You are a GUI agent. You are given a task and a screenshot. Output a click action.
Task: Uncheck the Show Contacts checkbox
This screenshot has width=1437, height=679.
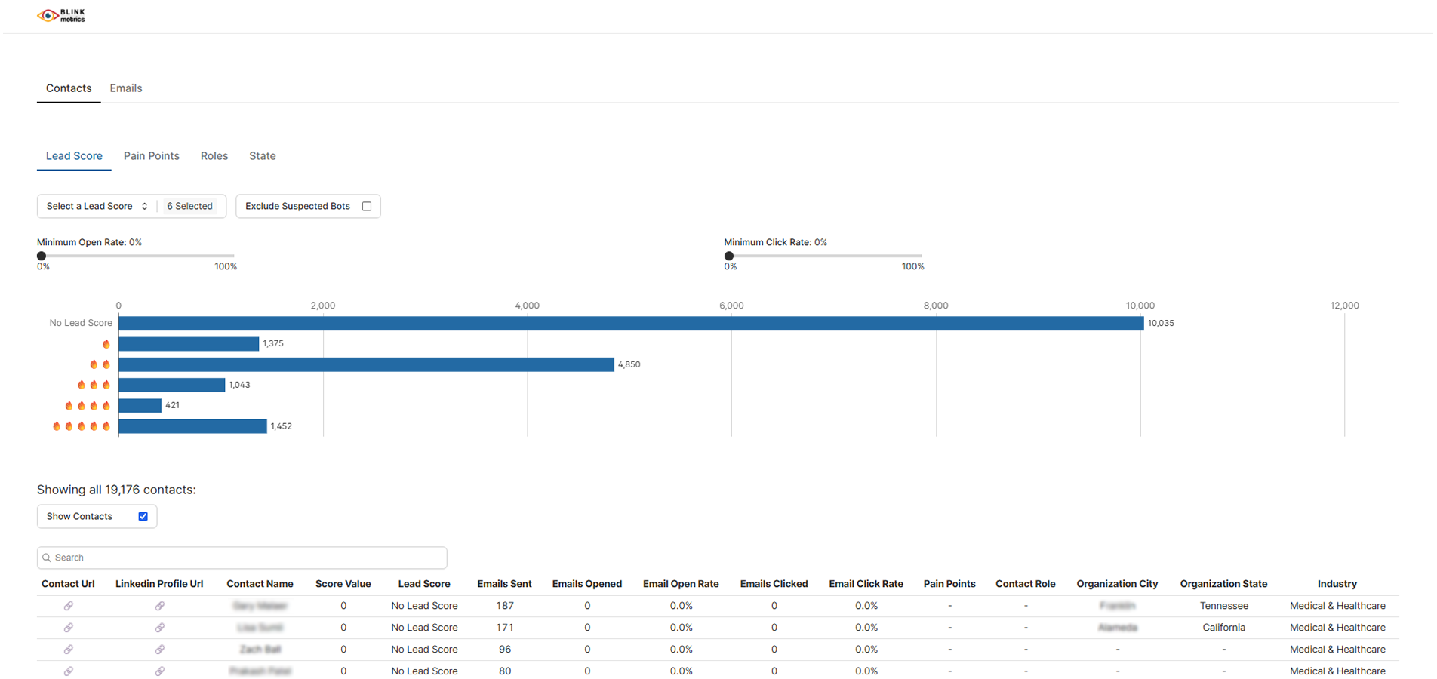[143, 516]
